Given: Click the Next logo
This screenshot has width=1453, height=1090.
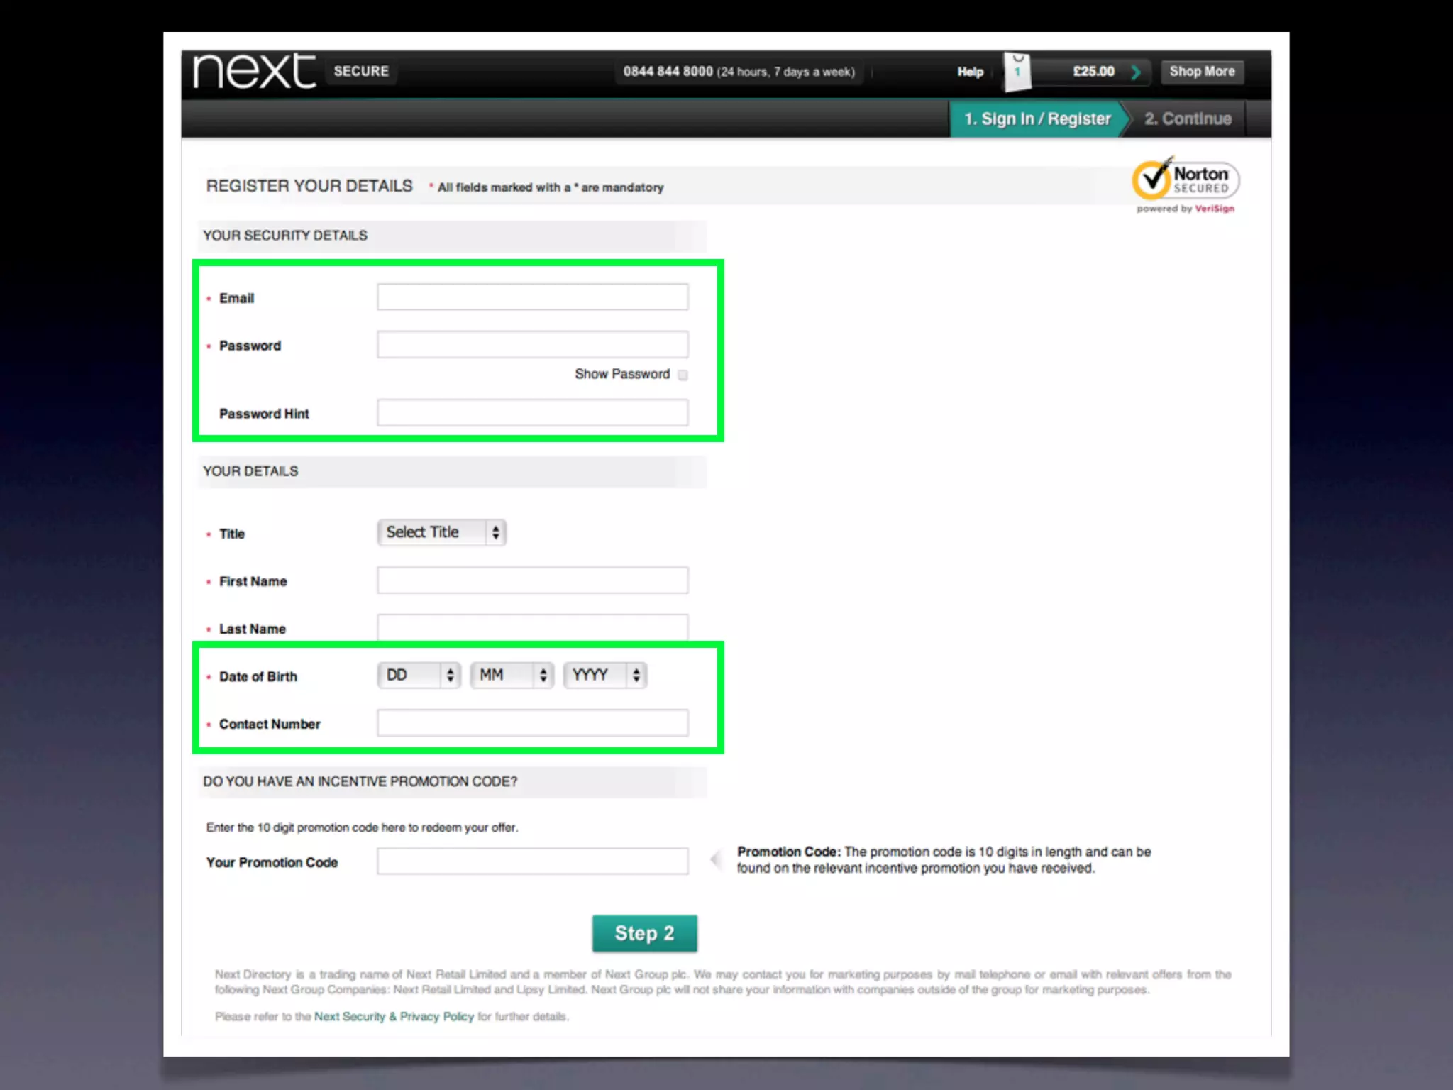Looking at the screenshot, I should pos(254,71).
